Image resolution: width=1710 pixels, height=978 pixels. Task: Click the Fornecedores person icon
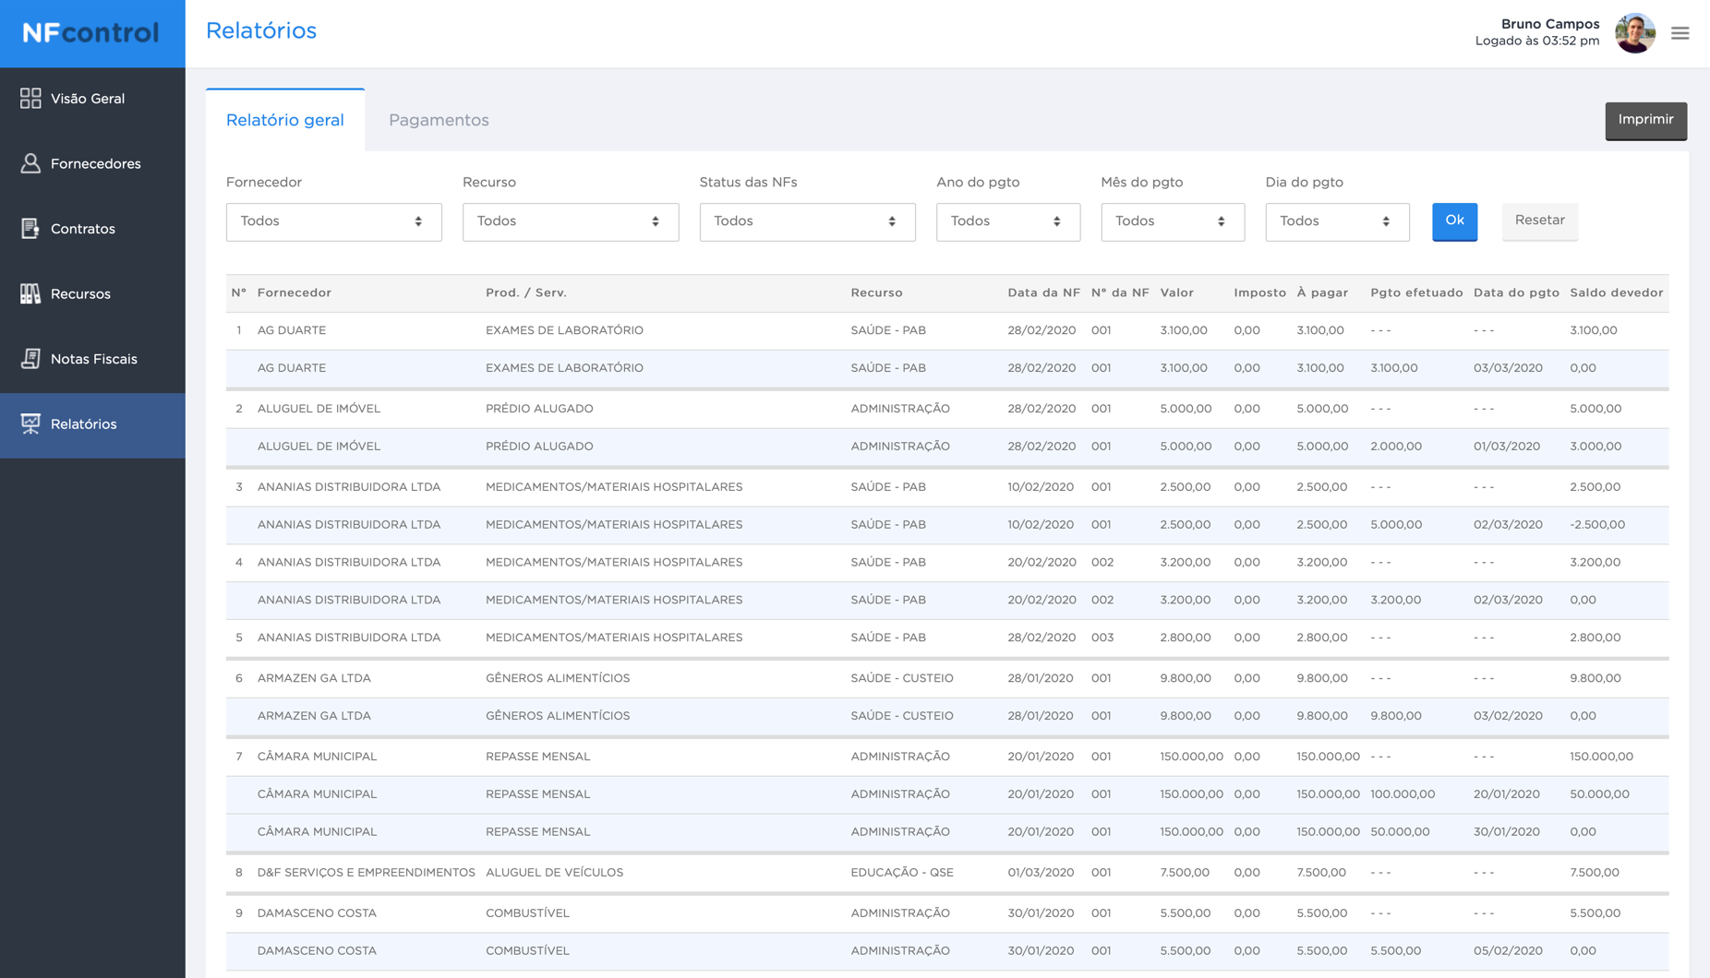[30, 163]
